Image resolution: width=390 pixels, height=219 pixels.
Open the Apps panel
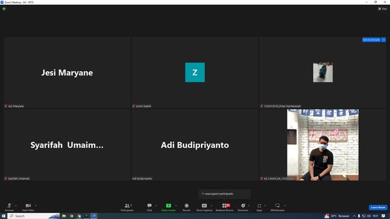click(259, 207)
